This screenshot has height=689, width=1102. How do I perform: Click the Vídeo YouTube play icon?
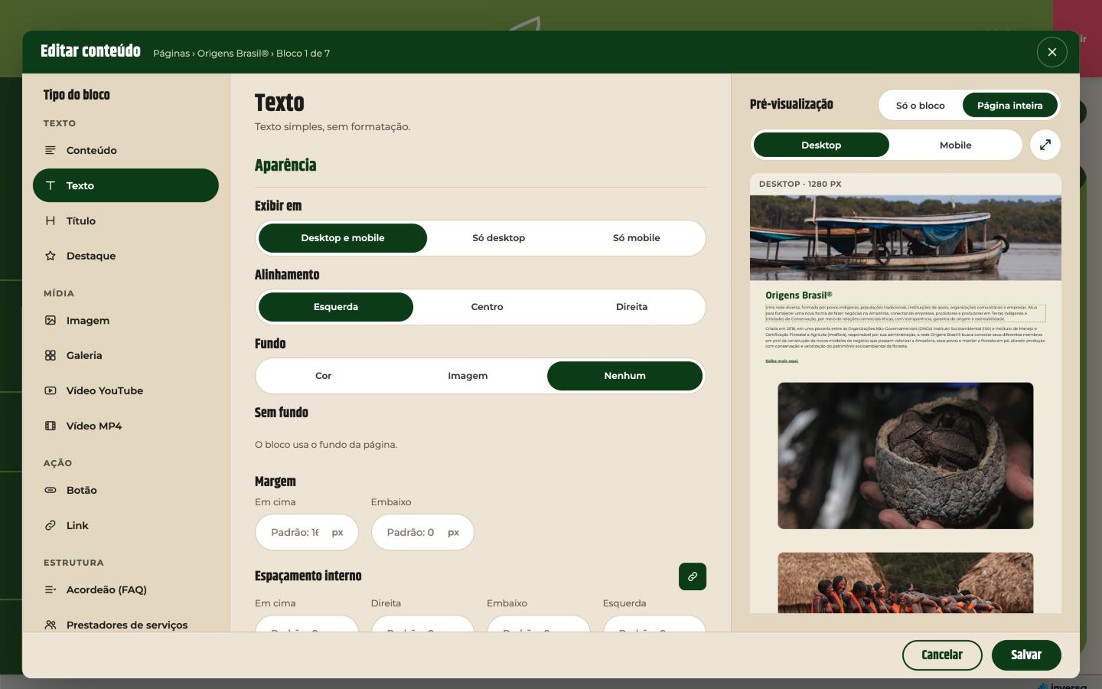(x=51, y=390)
